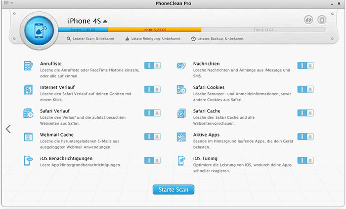Click the iOS Tuning rocket icon

coord(181,161)
